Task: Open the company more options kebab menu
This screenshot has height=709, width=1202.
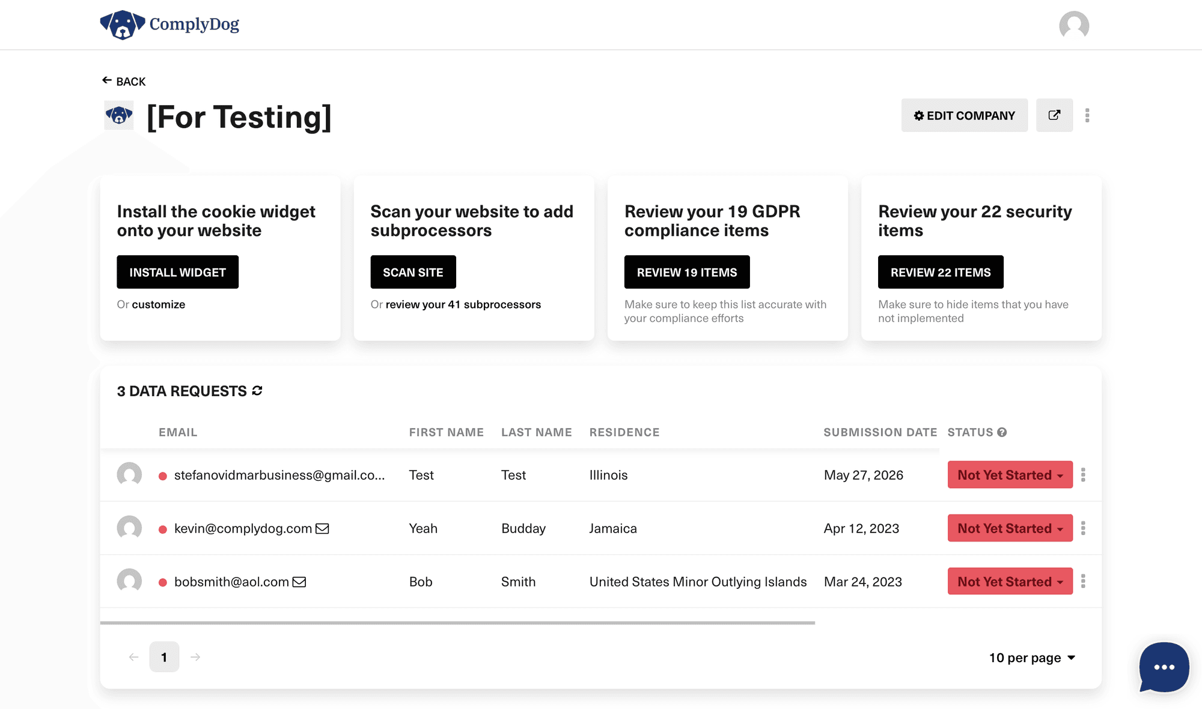Action: click(x=1087, y=115)
